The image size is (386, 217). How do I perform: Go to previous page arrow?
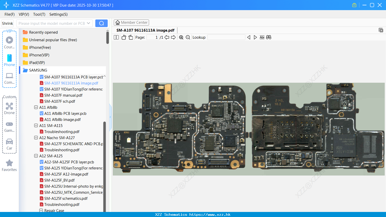(x=167, y=37)
